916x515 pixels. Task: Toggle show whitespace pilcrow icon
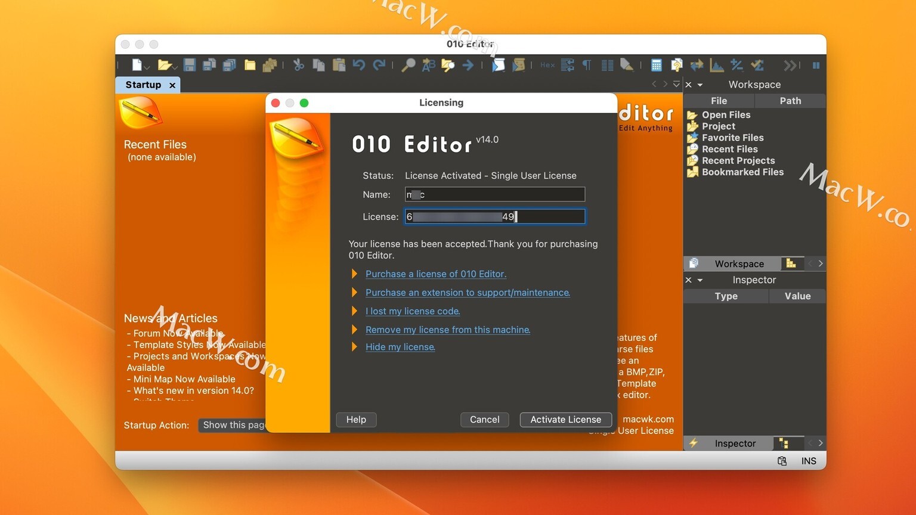click(x=587, y=65)
